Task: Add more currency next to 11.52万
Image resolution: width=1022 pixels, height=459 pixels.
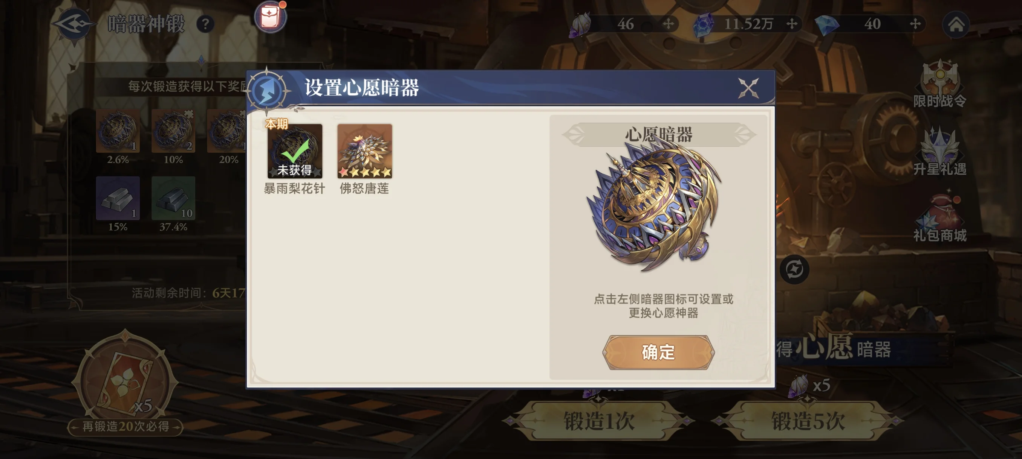Action: pos(792,24)
